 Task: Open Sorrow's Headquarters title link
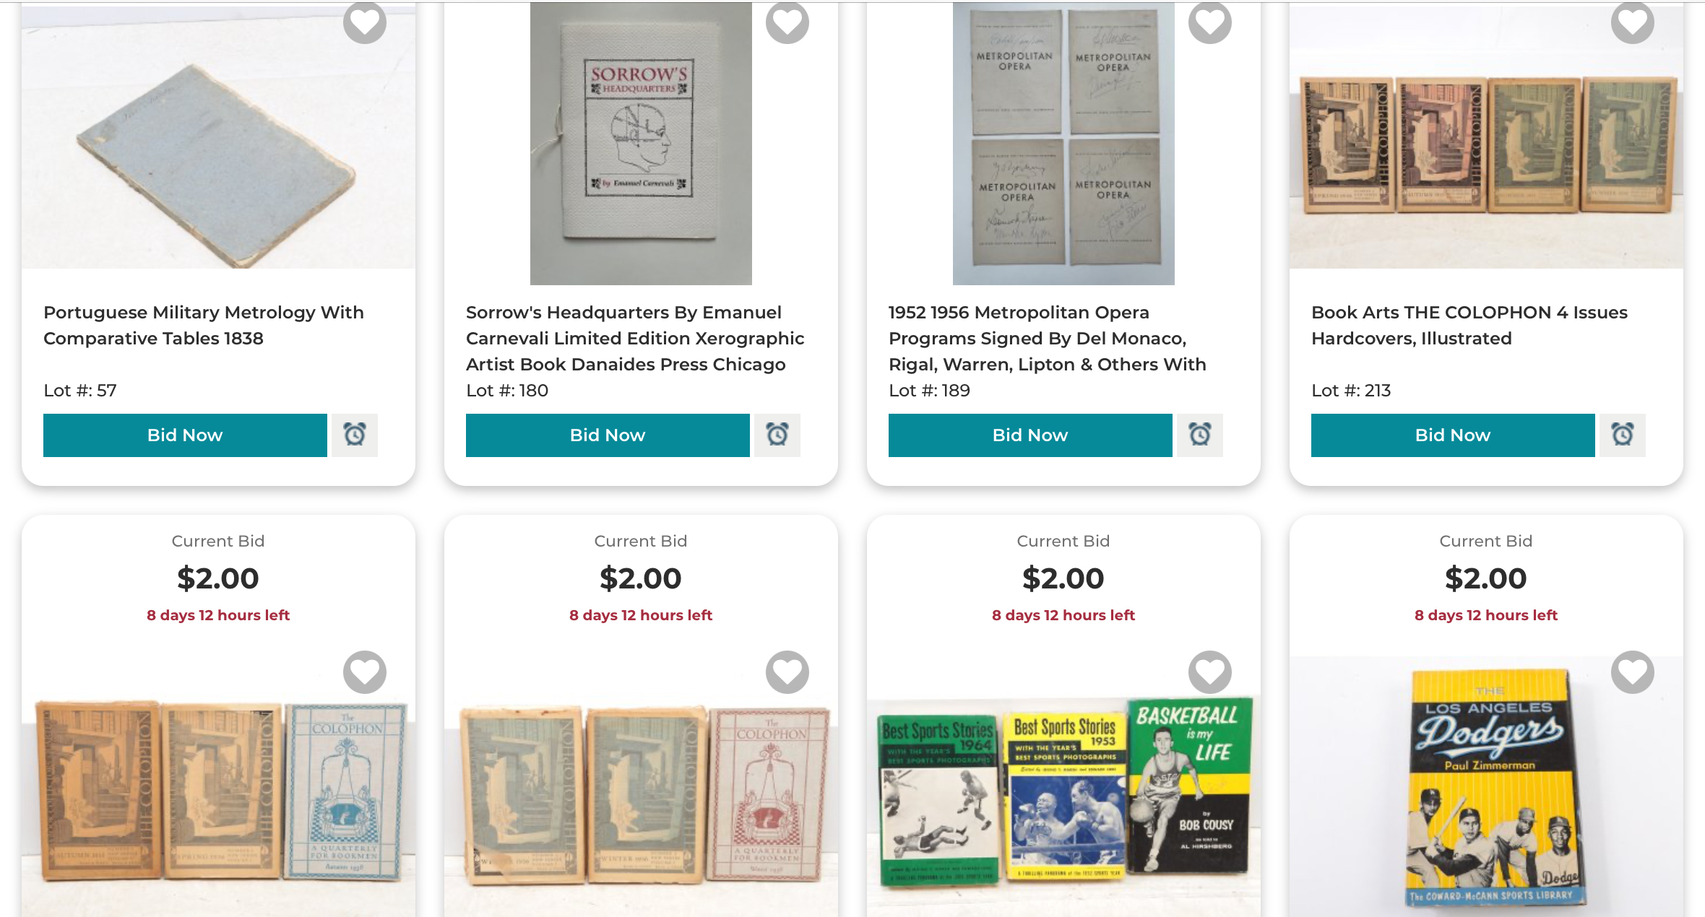tap(635, 339)
